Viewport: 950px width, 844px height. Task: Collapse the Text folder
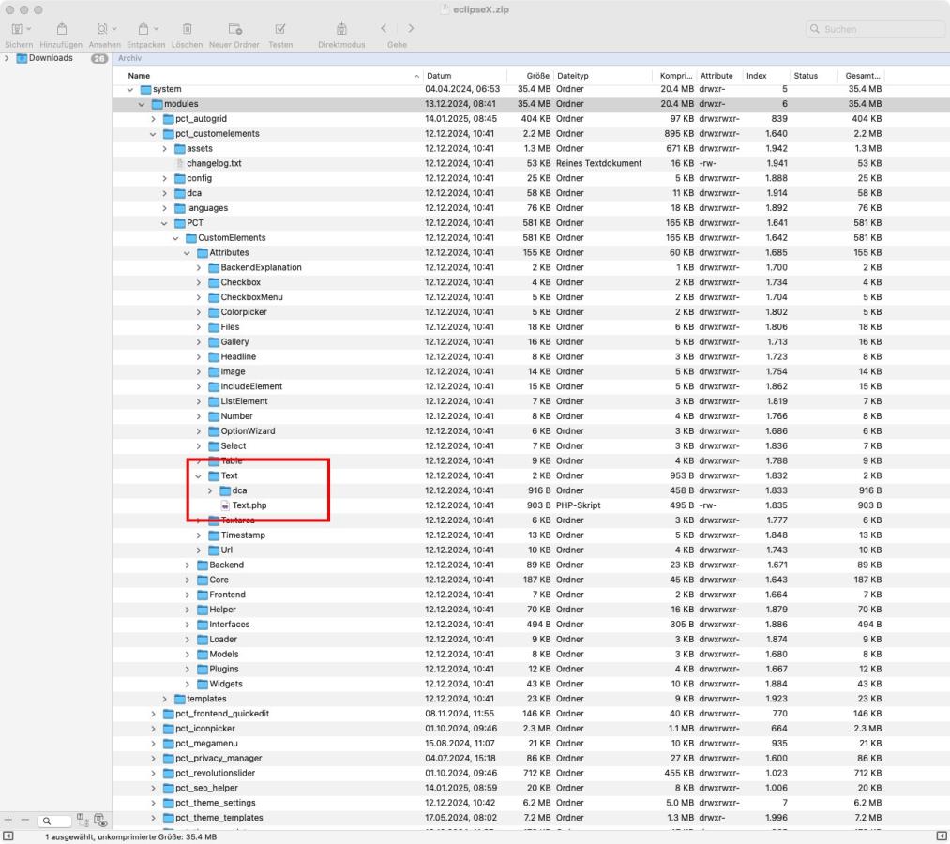coord(199,475)
